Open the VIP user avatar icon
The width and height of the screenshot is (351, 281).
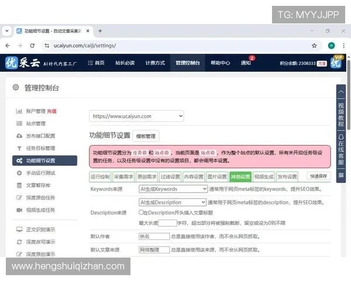[x=336, y=62]
